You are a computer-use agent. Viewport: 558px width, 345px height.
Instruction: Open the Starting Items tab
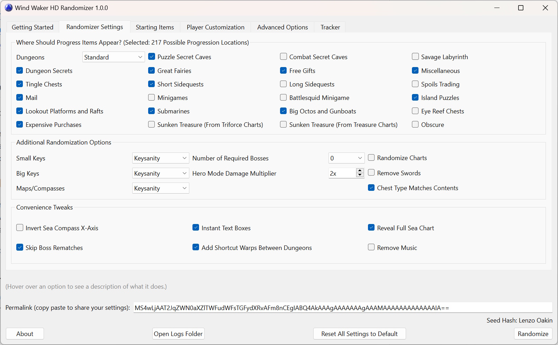(x=155, y=27)
